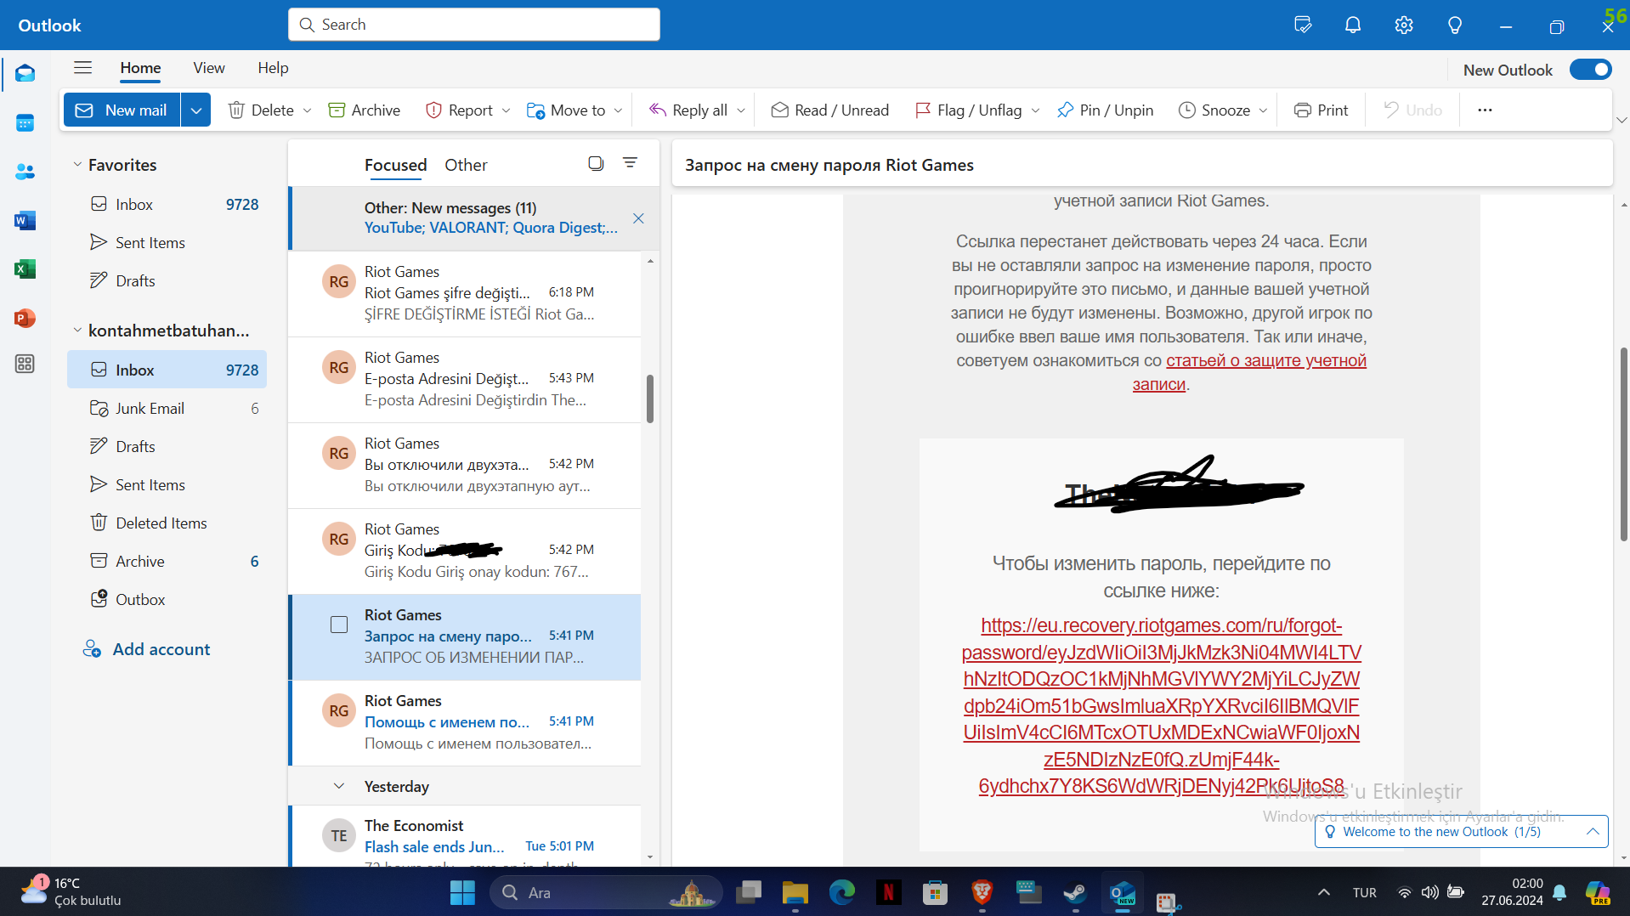
Task: Click the Delete button
Action: click(x=261, y=110)
